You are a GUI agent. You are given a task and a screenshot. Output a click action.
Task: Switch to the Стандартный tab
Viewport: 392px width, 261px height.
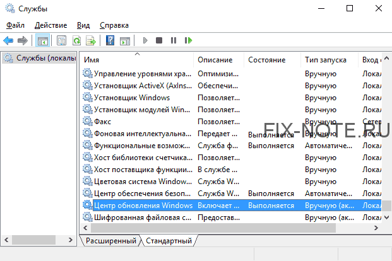[x=169, y=241]
